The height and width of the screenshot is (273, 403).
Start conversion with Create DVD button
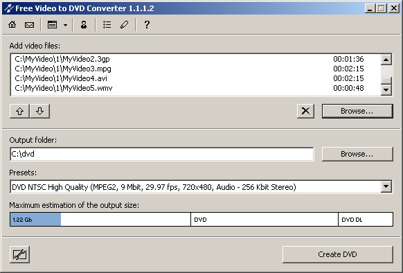[x=337, y=254]
